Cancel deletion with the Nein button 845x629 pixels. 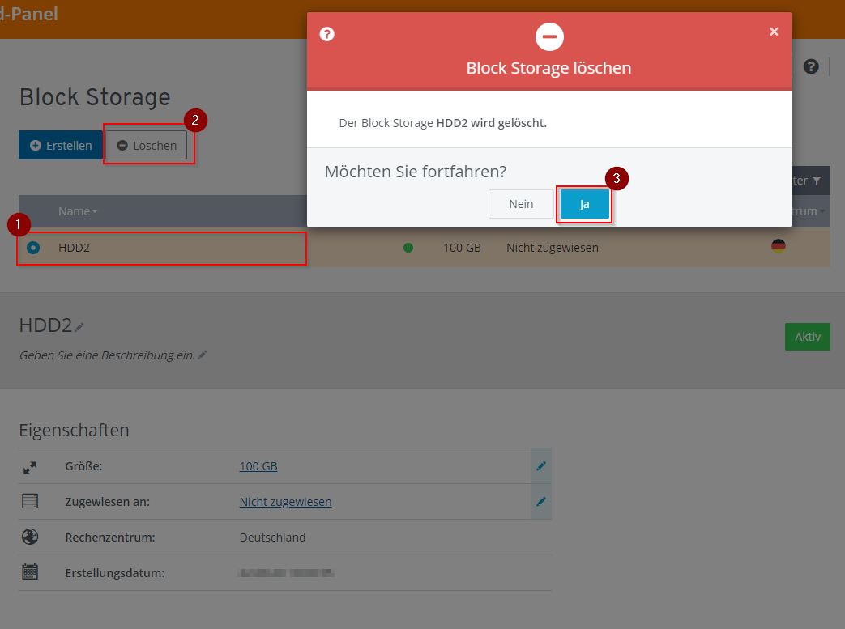[x=521, y=204]
